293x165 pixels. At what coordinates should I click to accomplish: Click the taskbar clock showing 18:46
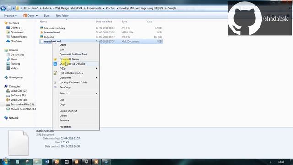pyautogui.click(x=281, y=162)
